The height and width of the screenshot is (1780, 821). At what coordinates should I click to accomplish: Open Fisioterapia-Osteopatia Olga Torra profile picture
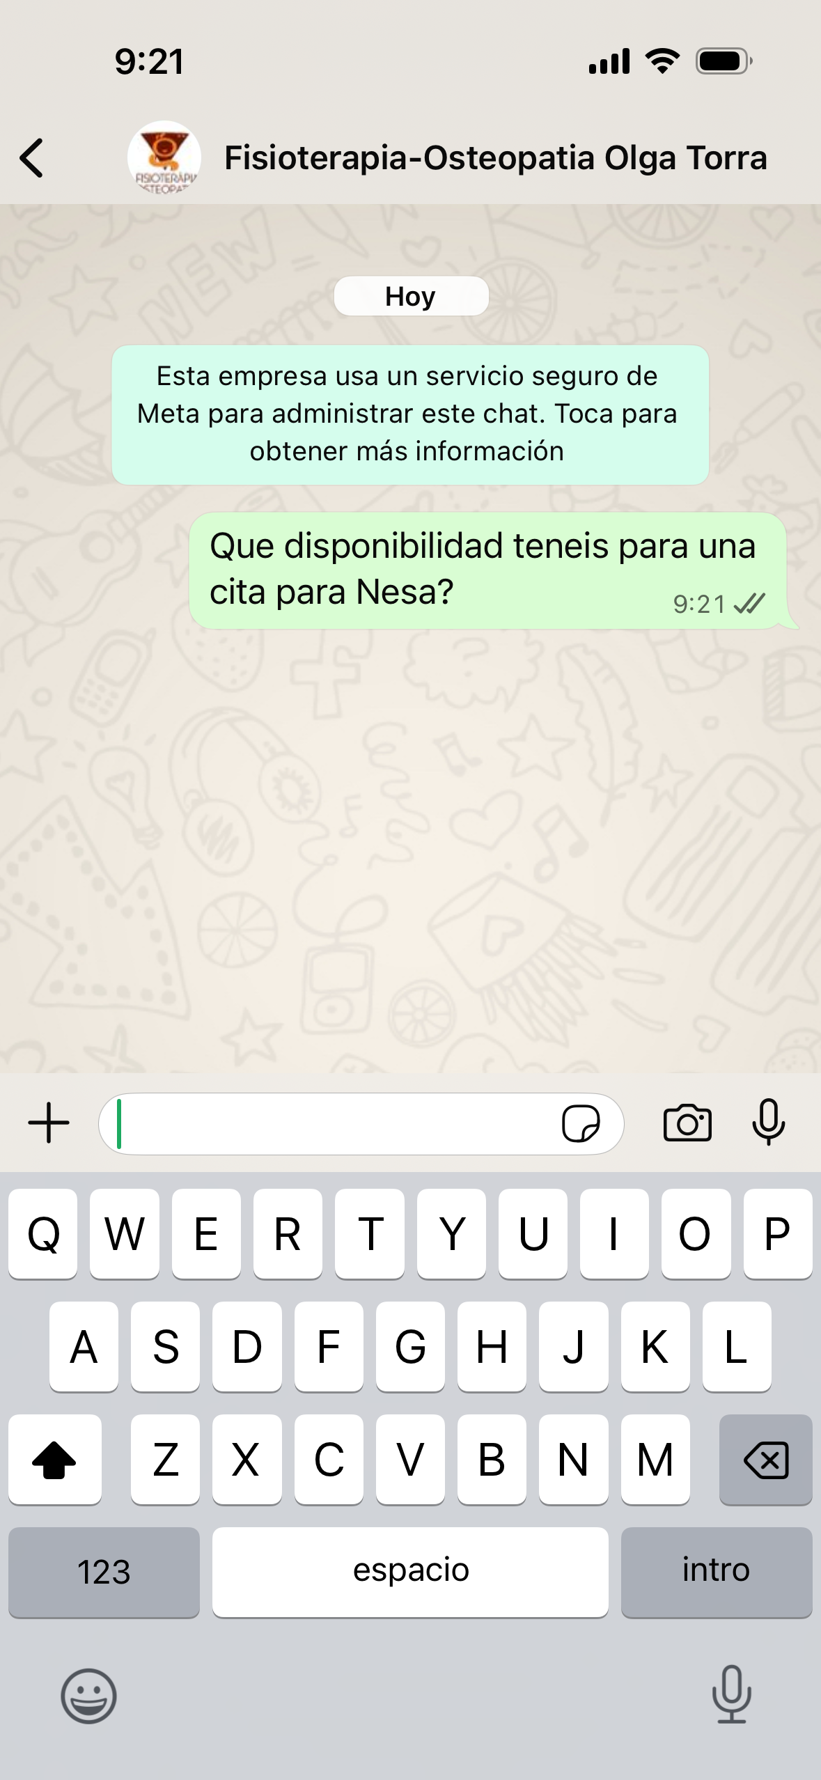[x=164, y=158]
